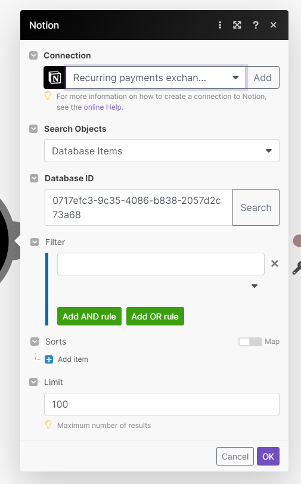301x484 pixels.
Task: Click the Notion logo icon beside connection
Action: coord(54,77)
